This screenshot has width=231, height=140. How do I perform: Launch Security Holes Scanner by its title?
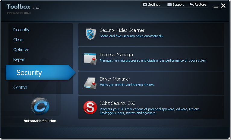(x=122, y=30)
